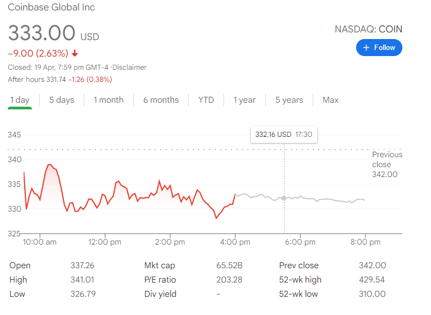Screen dimensions: 431x315
Task: Click the Low value 326.79
Action: click(x=83, y=294)
